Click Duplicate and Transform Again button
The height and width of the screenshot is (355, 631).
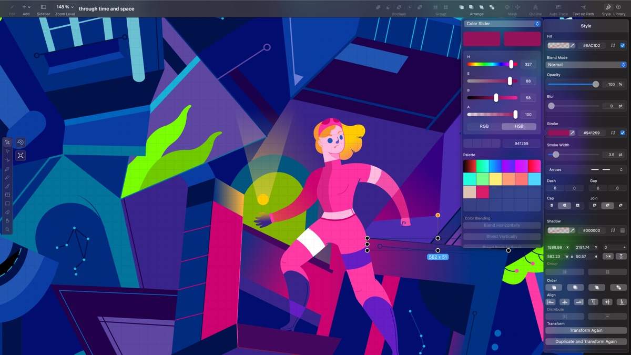(586, 341)
